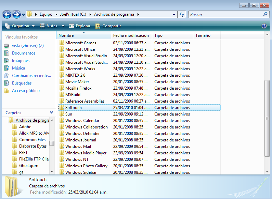The height and width of the screenshot is (199, 272).
Task: Click the file list scrollbar thumb
Action: [267, 118]
